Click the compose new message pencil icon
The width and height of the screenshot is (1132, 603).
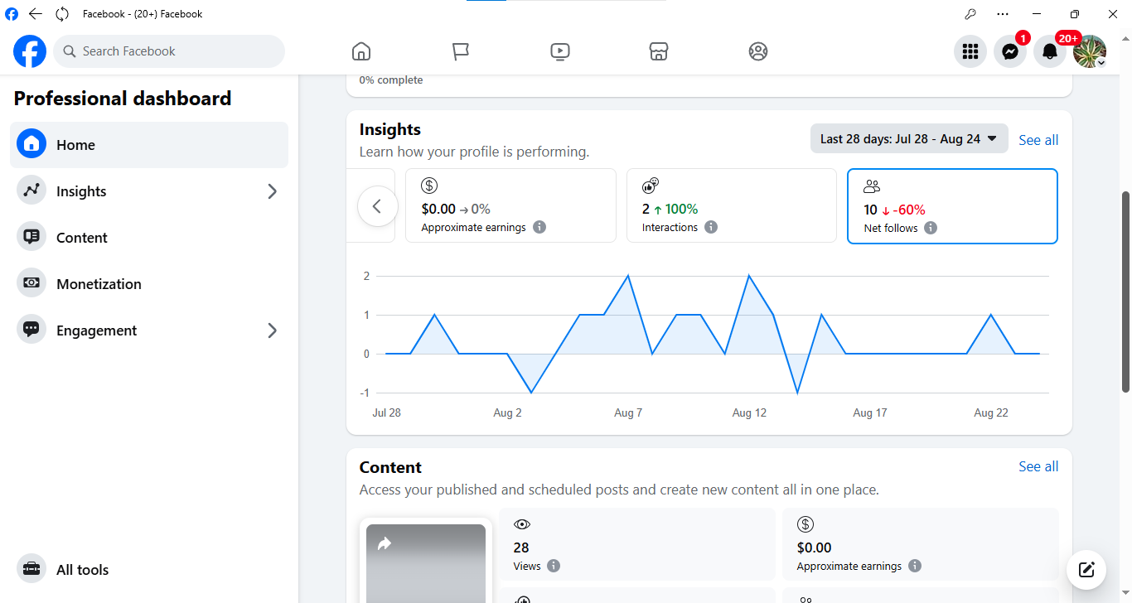(x=1086, y=569)
